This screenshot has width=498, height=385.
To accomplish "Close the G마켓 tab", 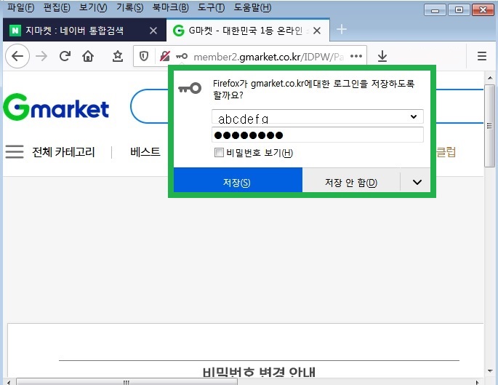I will pos(317,31).
